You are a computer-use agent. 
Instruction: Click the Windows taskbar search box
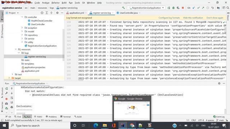(40, 125)
